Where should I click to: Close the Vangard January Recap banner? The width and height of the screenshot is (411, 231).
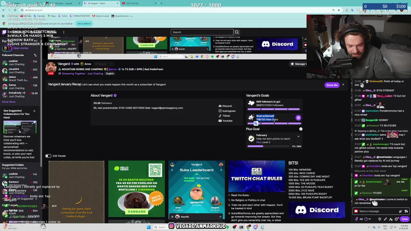point(343,85)
